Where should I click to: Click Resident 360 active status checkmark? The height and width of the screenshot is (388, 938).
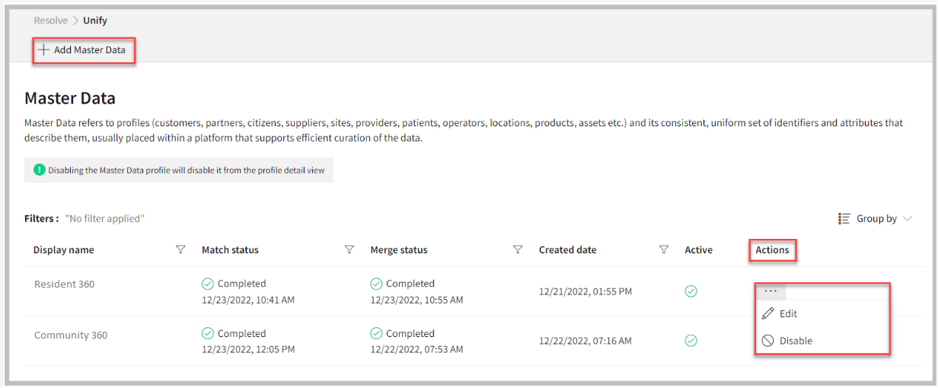click(x=691, y=291)
